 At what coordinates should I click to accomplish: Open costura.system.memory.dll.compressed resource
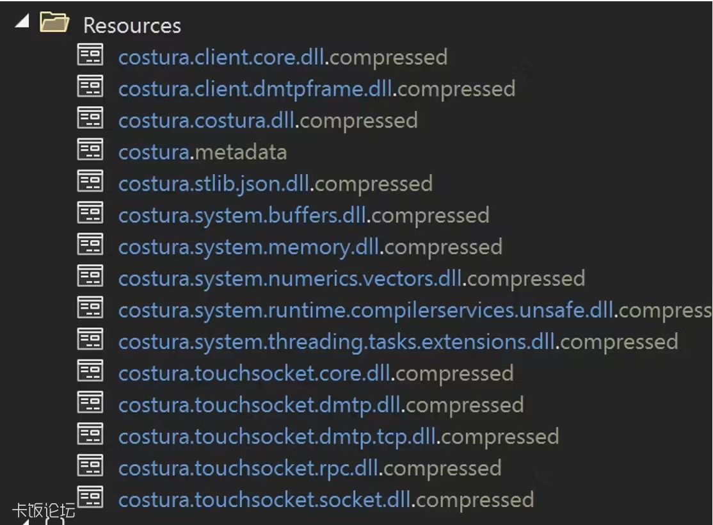point(310,248)
